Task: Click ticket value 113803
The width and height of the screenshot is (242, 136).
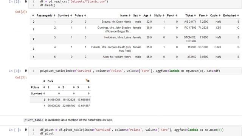Action: (192, 47)
